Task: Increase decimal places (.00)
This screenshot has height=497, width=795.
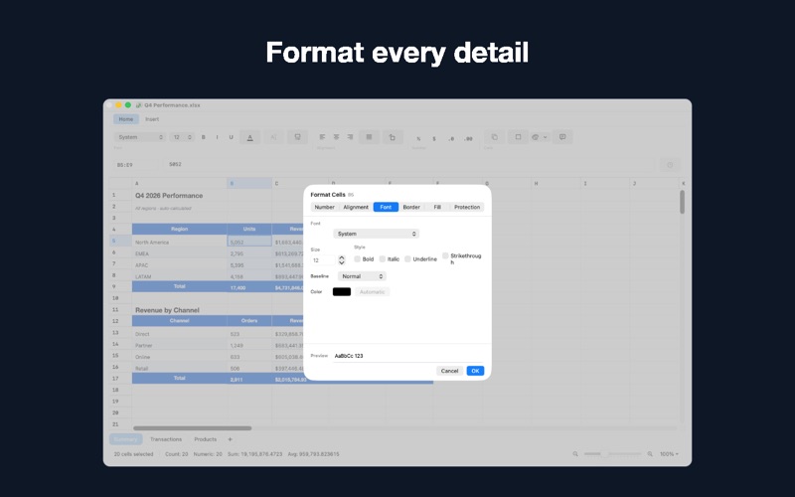Action: click(468, 138)
